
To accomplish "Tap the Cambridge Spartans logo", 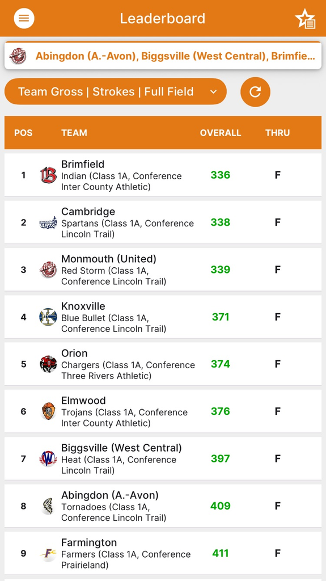I will (48, 222).
